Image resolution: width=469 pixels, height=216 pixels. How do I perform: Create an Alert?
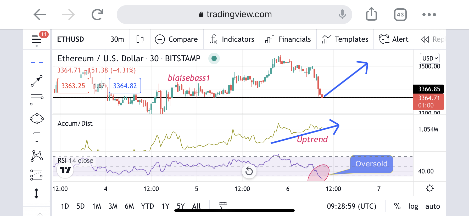pyautogui.click(x=394, y=39)
